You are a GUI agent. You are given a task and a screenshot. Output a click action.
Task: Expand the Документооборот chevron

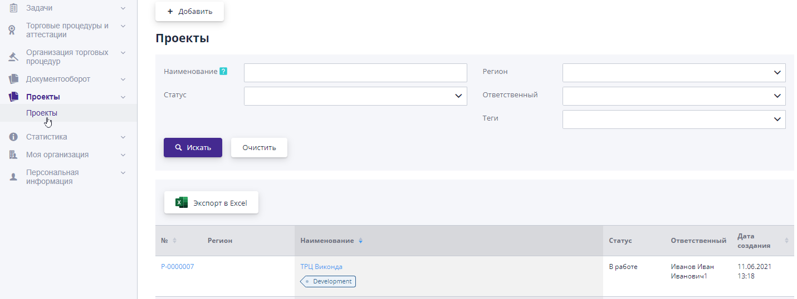[x=123, y=79]
